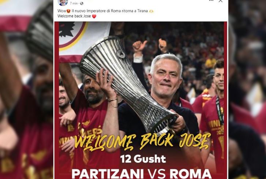
Task: Click the public globe audience icon
Action: (x=82, y=3)
